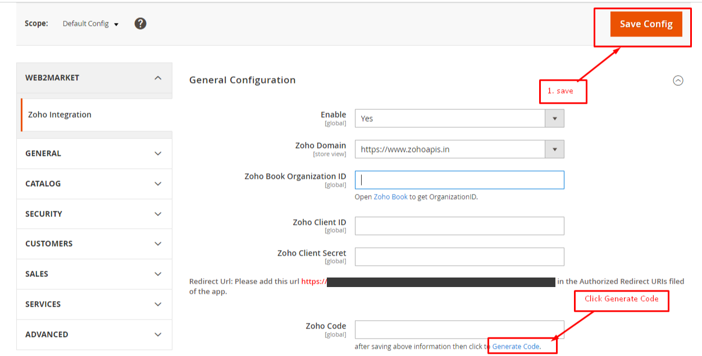702x356 pixels.
Task: Expand the GENERAL sidebar section
Action: [94, 154]
